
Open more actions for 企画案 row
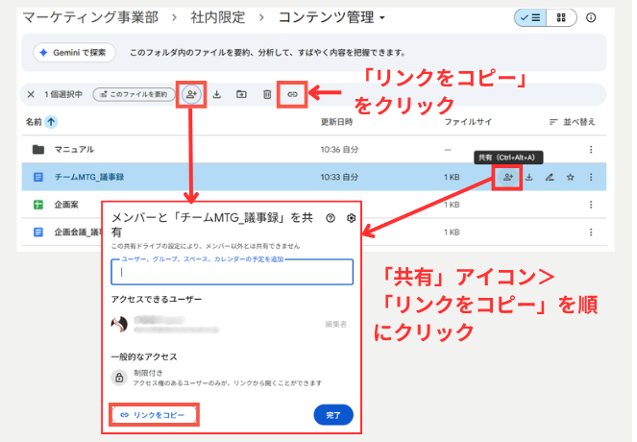(x=591, y=205)
